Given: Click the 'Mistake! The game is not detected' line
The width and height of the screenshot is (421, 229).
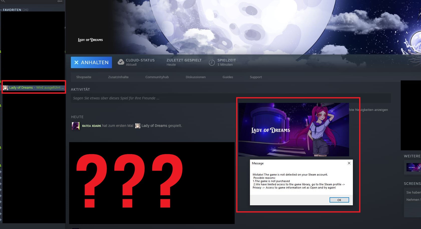Looking at the screenshot, I should click(x=290, y=175).
